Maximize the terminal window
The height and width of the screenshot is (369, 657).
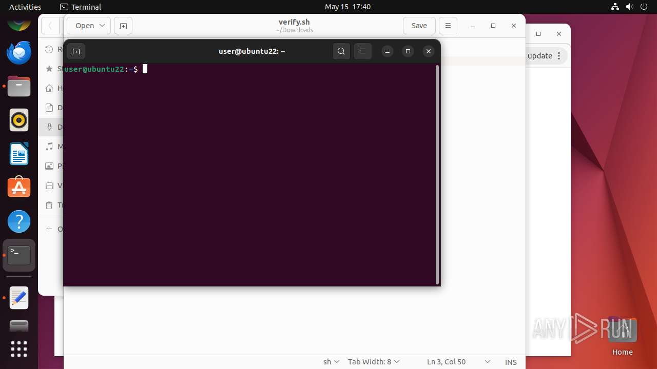[408, 51]
